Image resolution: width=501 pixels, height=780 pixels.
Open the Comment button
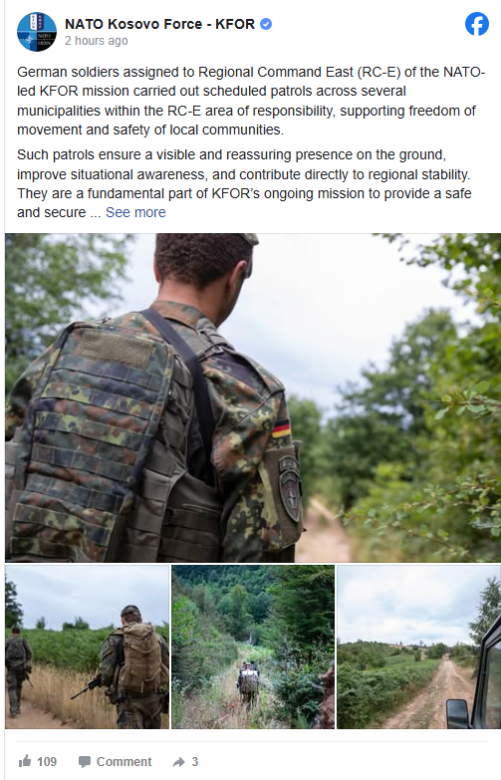coord(115,762)
